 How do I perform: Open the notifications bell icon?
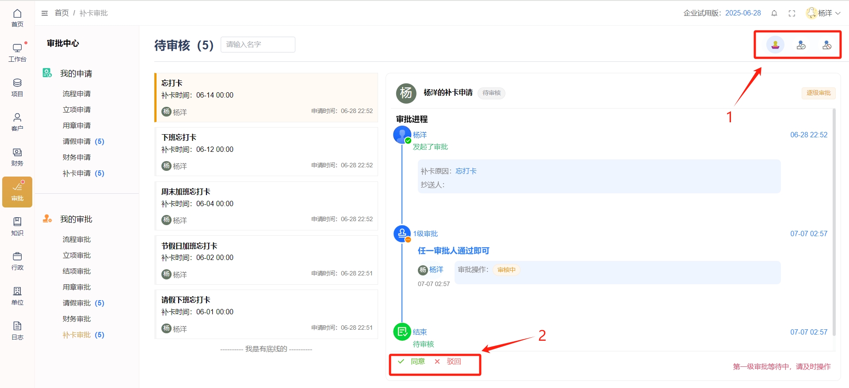(774, 13)
